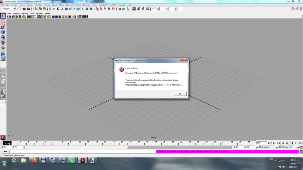Open Firefox from the Windows taskbar
Screen dimensions: 303x170
(33, 160)
